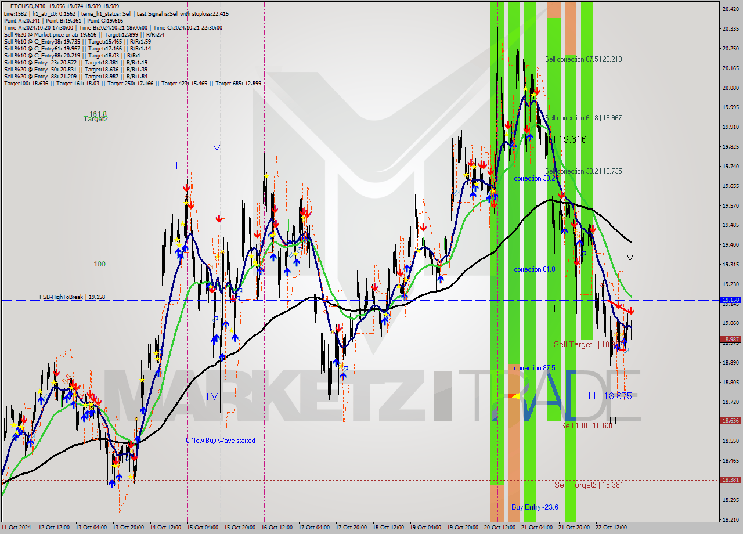Viewport: 743px width, 534px height.
Task: Click the '11 Oct 2024' date on time axis
Action: coord(16,528)
